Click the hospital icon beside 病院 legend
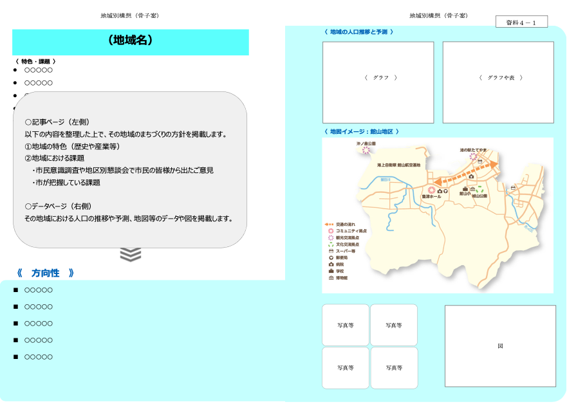 pos(331,264)
